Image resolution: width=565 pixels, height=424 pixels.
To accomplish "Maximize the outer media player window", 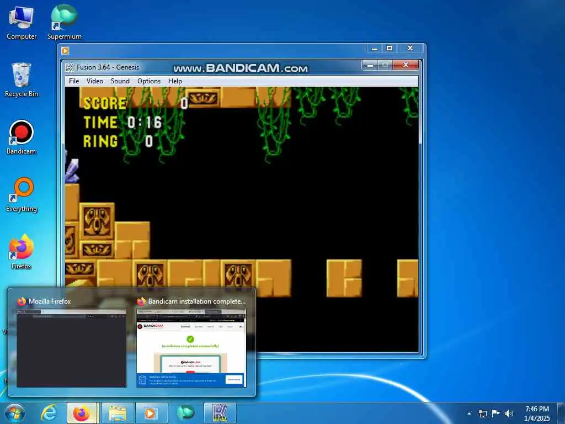I will click(x=390, y=49).
